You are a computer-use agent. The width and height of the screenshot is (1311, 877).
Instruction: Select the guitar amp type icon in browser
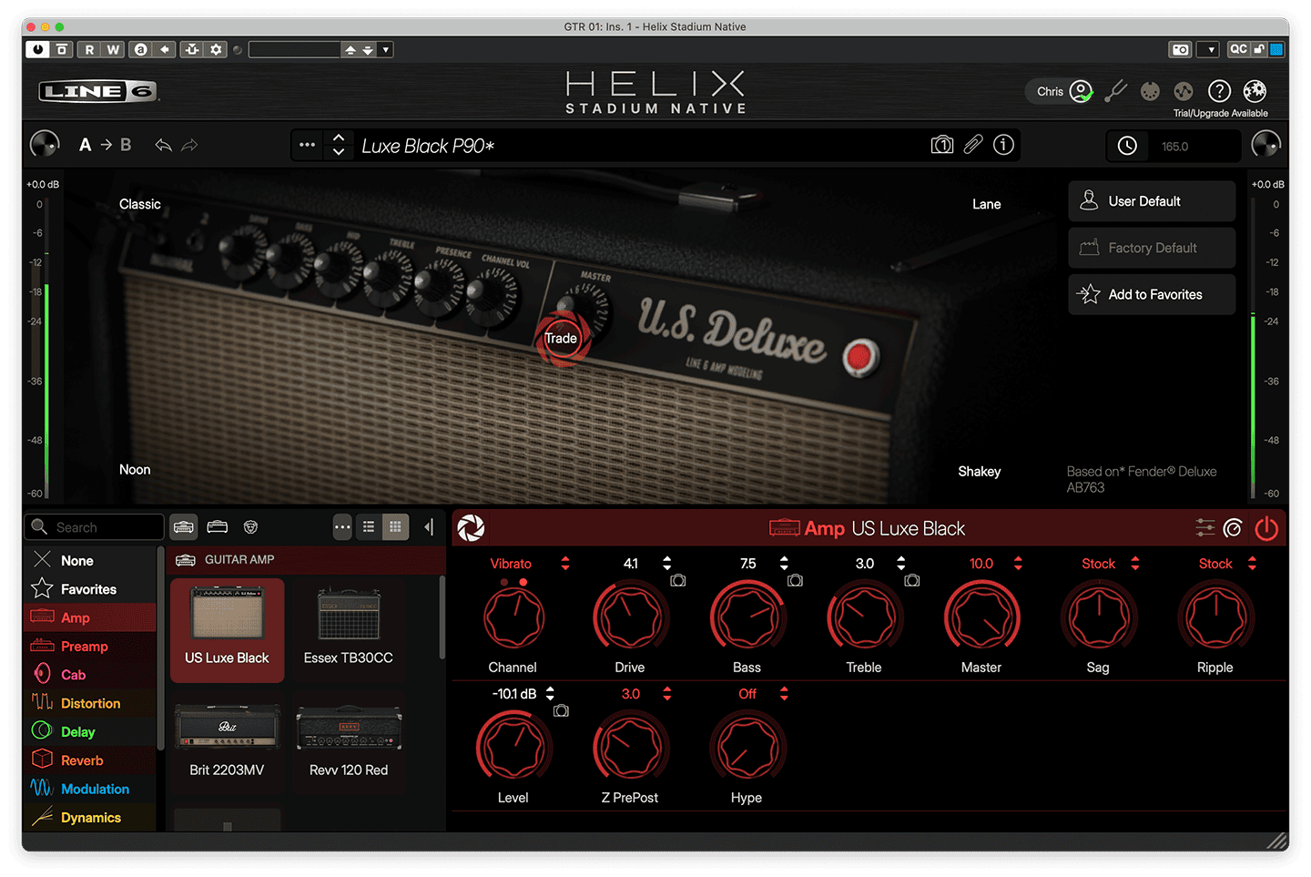tap(184, 527)
